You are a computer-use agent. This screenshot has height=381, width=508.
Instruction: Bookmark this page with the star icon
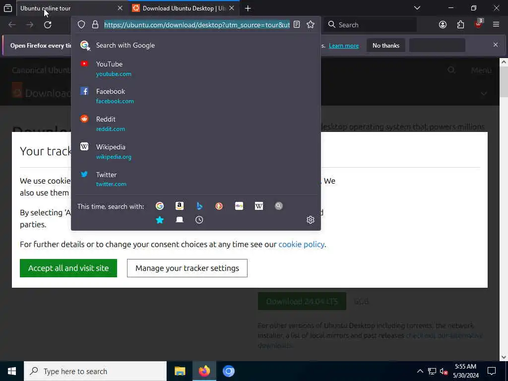[x=311, y=25]
